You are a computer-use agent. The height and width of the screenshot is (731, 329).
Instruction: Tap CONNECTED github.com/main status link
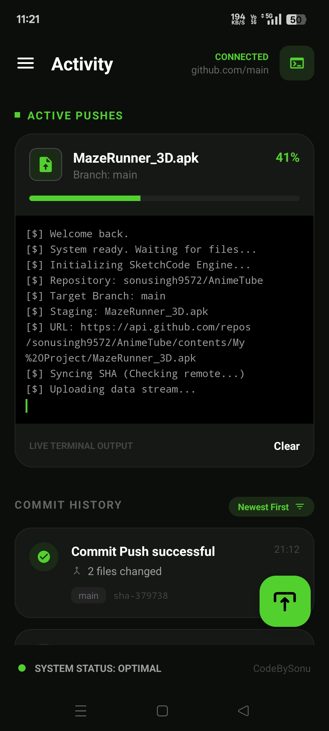pos(242,62)
